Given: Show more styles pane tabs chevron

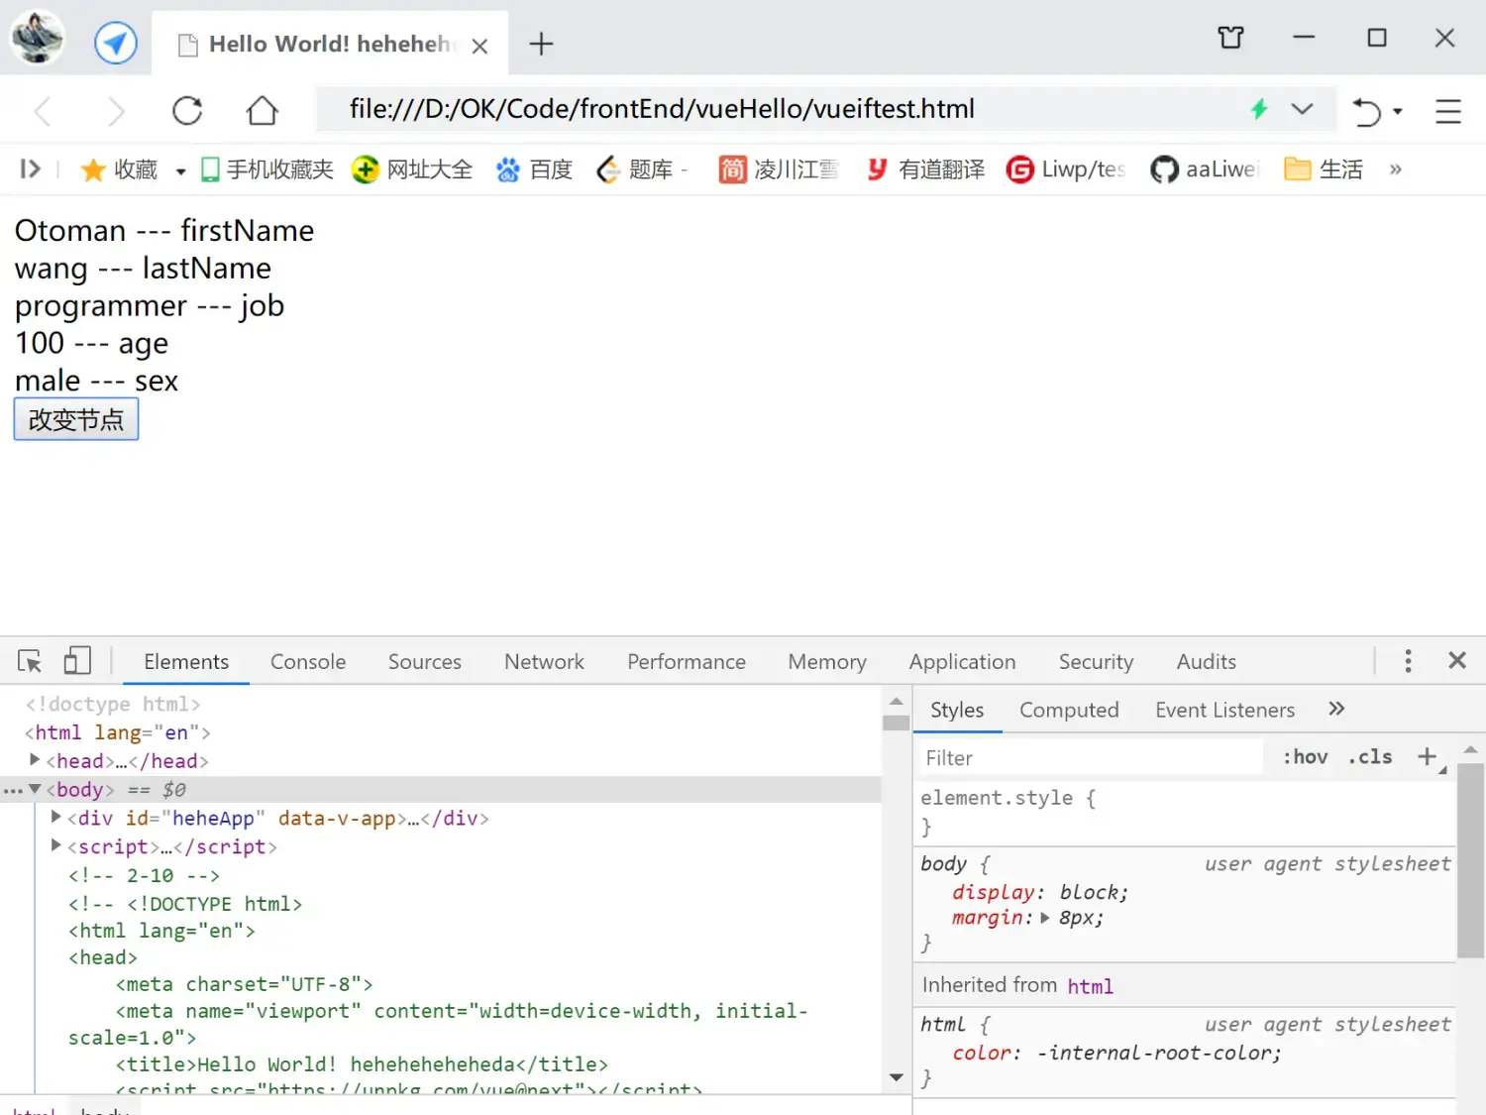Looking at the screenshot, I should (1336, 709).
